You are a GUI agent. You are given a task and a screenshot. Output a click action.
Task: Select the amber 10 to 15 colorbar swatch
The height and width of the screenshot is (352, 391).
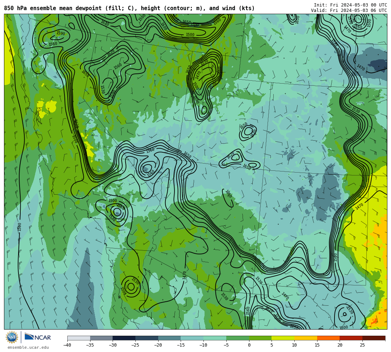point(306,338)
